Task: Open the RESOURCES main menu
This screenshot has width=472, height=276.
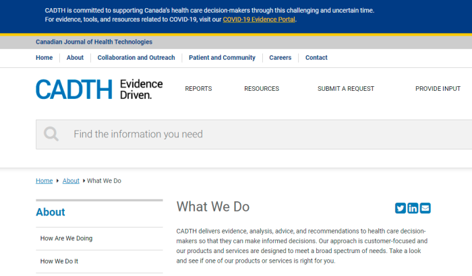Action: (262, 89)
